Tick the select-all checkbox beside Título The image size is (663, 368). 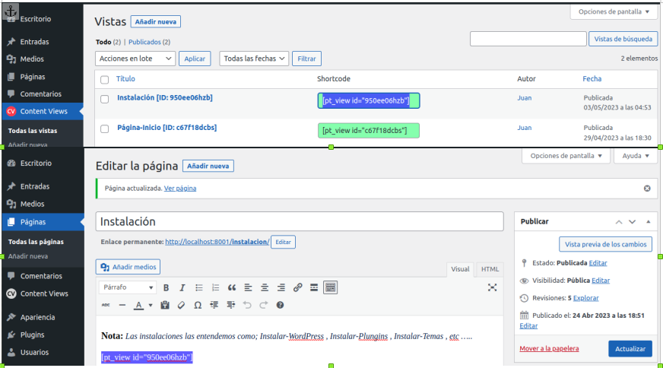point(104,79)
